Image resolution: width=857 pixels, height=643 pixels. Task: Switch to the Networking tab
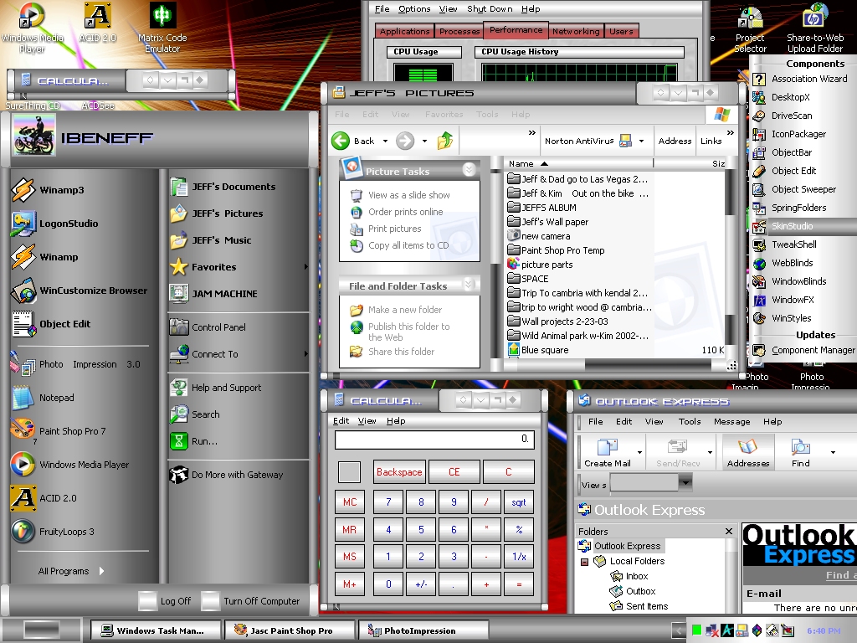pos(576,31)
